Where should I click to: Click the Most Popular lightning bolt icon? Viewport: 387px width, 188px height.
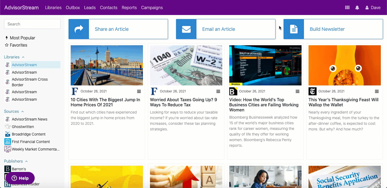tap(7, 38)
